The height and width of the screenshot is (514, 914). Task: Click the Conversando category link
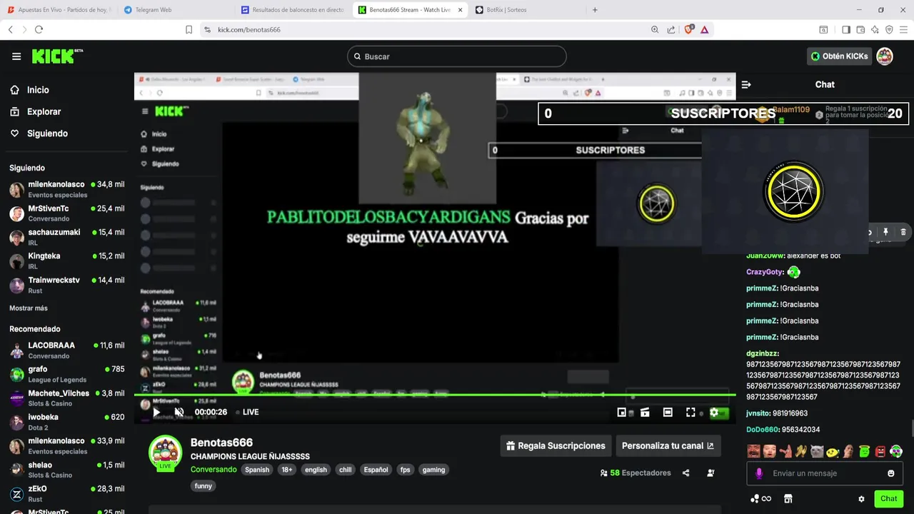point(214,470)
